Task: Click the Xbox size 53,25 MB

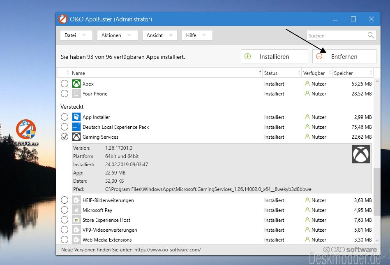Action: pos(362,84)
